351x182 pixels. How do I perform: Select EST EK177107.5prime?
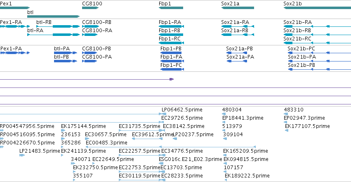pyautogui.click(x=287, y=130)
